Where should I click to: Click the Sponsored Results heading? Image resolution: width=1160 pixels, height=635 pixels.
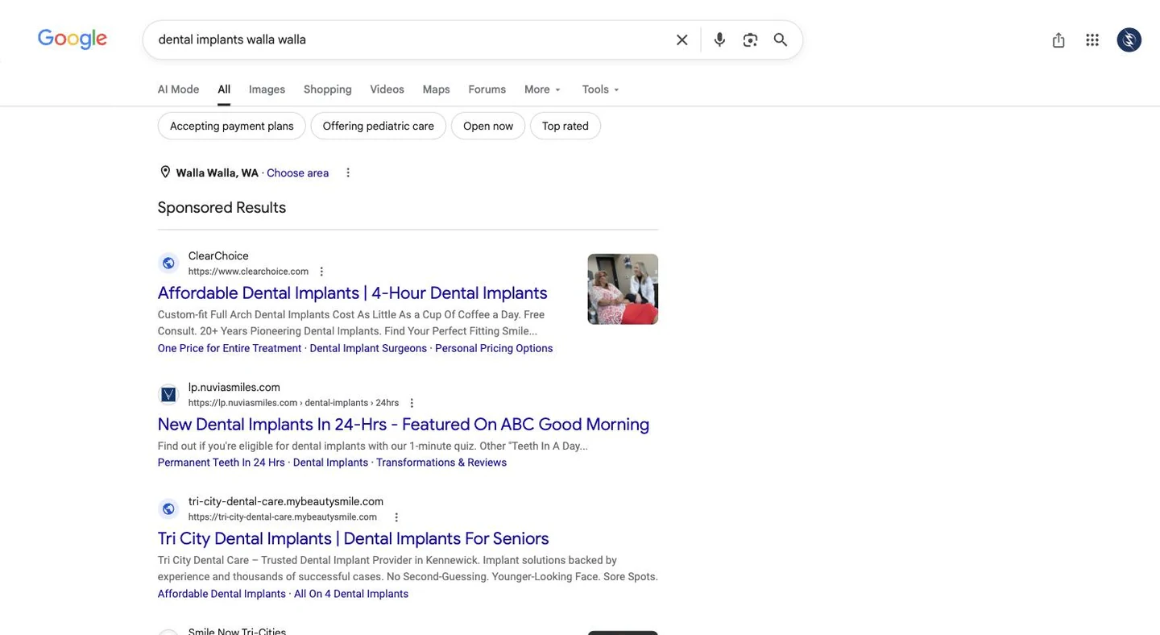222,208
